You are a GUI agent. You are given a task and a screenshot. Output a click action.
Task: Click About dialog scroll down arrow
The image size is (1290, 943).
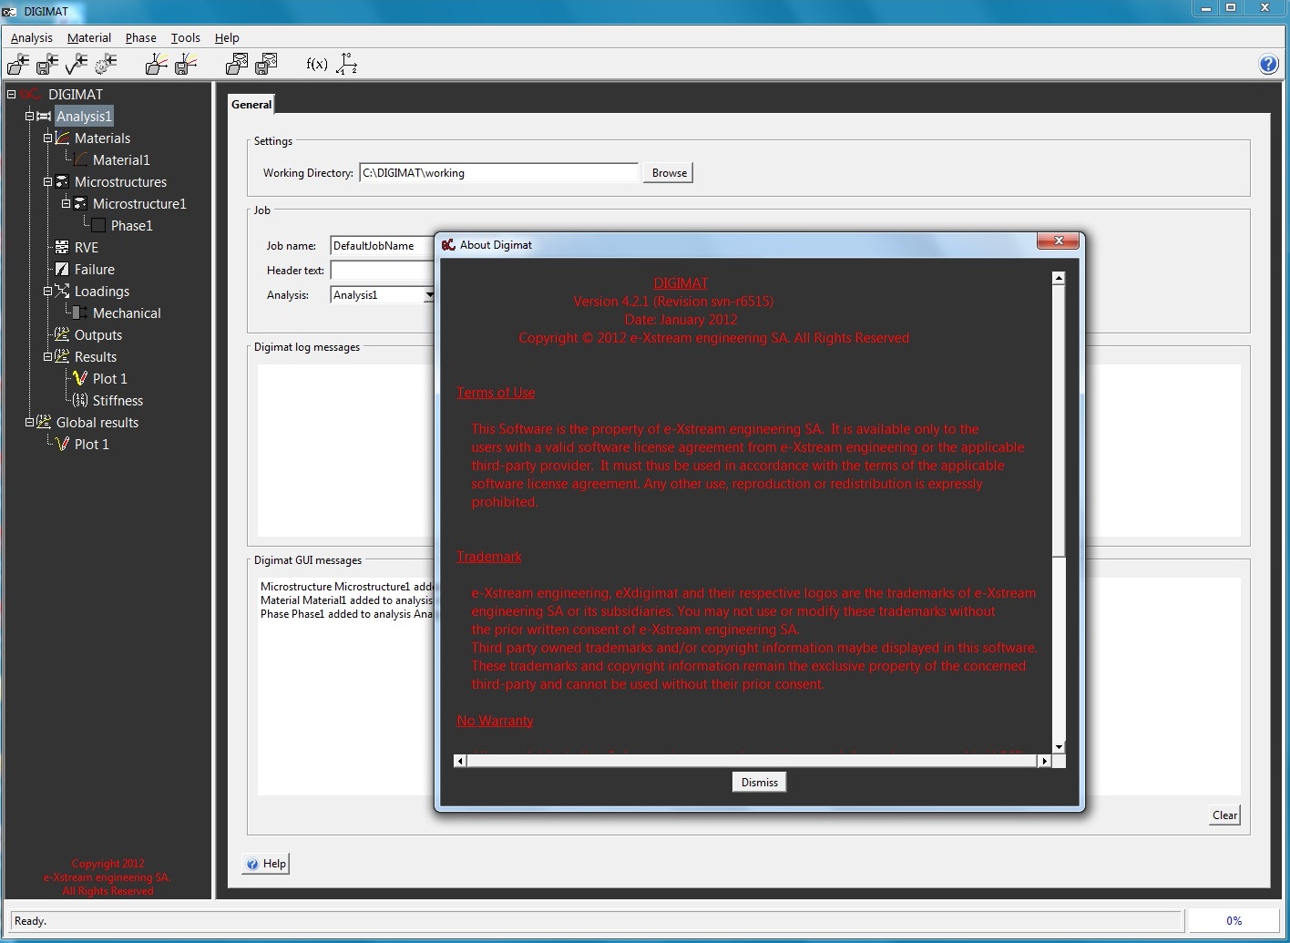click(1059, 747)
